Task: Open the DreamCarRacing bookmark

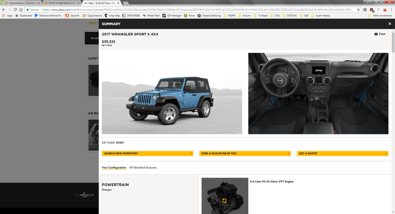Action: click(x=209, y=16)
